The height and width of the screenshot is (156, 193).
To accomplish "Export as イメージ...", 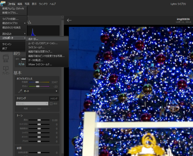I will (x=47, y=39).
